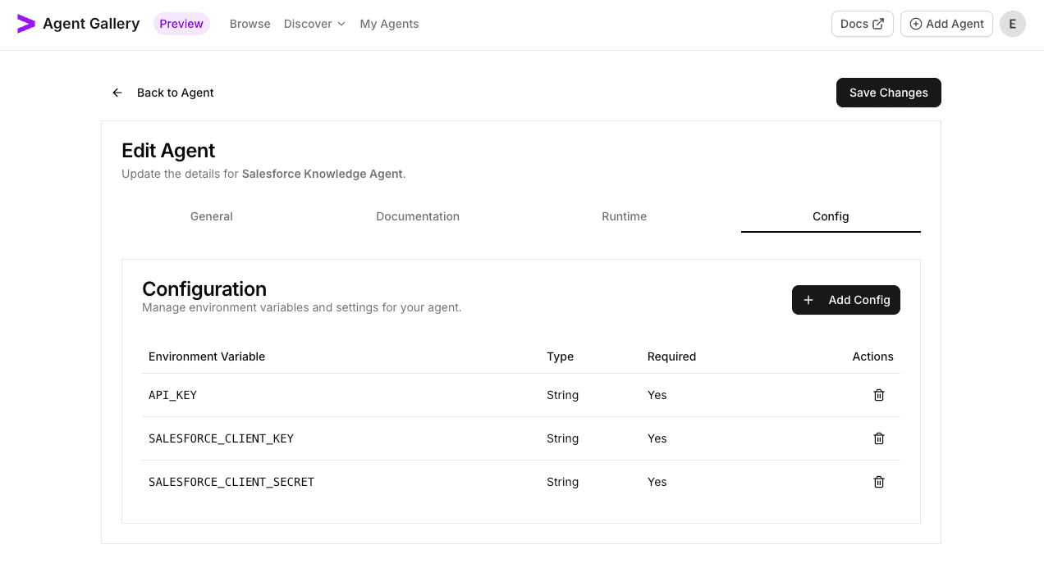Switch to the General tab
This screenshot has width=1044, height=572.
tap(211, 216)
